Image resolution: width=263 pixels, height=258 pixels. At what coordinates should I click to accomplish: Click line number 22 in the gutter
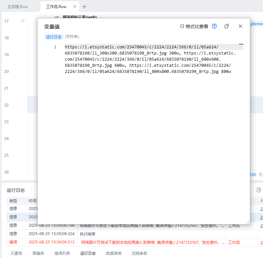[x=6, y=105]
